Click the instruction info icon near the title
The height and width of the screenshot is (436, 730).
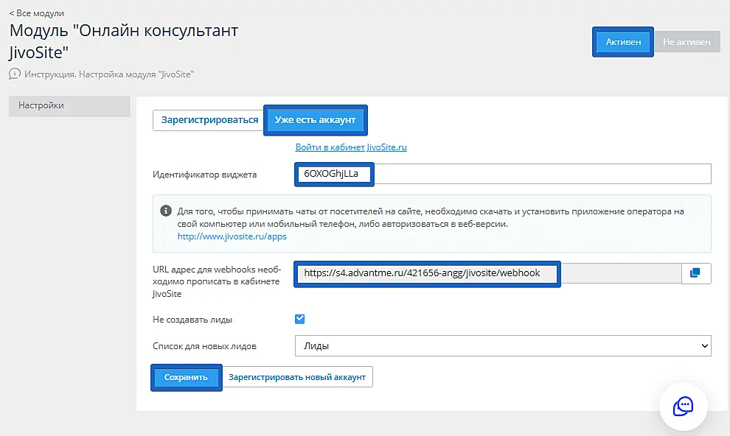pos(15,74)
